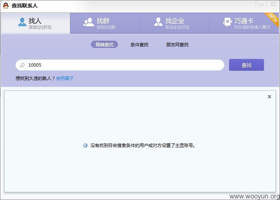Click the heart card icon on 巧遇卡

(x=228, y=22)
